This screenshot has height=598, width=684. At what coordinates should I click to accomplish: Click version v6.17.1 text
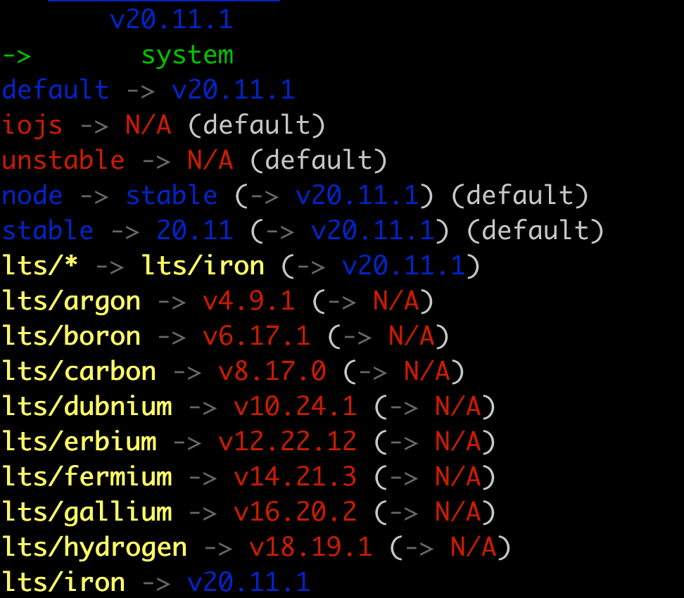[256, 336]
